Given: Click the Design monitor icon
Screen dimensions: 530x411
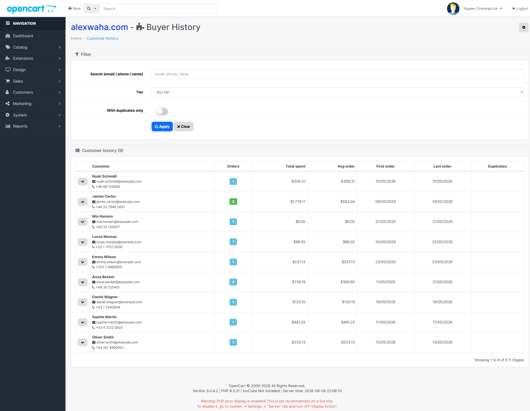Looking at the screenshot, I should (8, 70).
